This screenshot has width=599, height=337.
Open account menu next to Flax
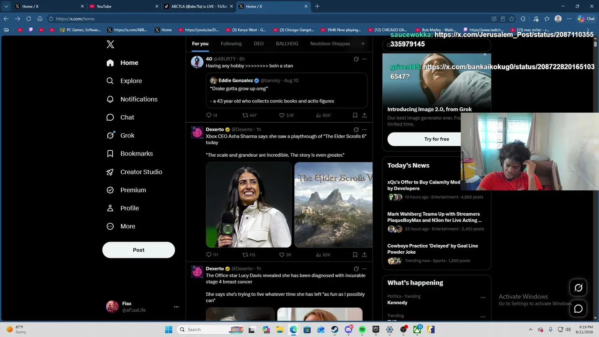coord(176,307)
